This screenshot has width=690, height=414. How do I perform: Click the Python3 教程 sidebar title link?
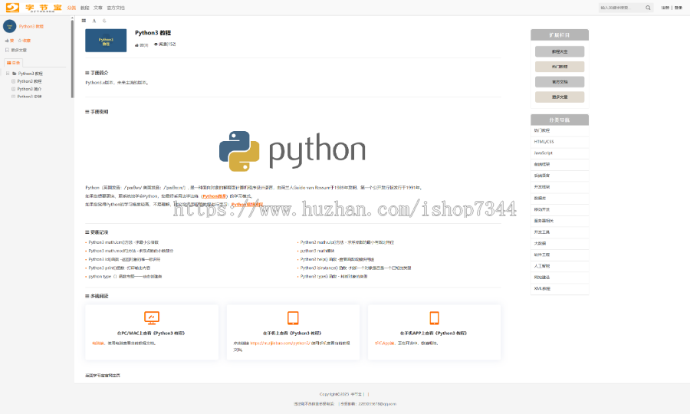(31, 26)
